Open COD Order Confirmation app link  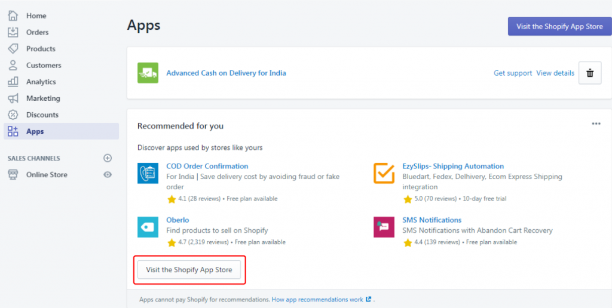tap(207, 166)
